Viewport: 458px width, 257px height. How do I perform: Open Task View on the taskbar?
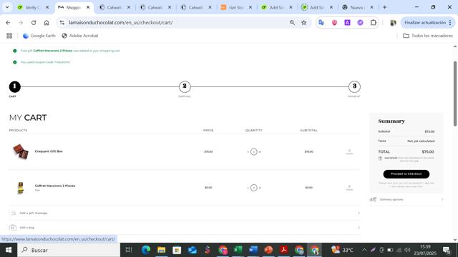coord(129,250)
